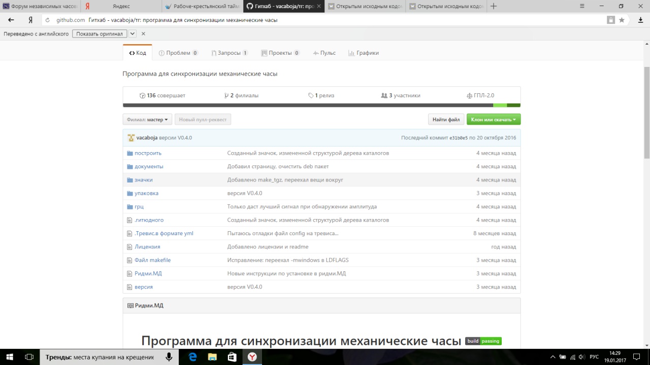Screen dimensions: 650x365
Task: Bookmark page with star icon
Action: (x=622, y=20)
